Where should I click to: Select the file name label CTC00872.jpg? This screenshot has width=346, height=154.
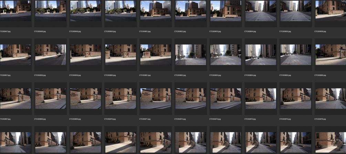coord(180,119)
